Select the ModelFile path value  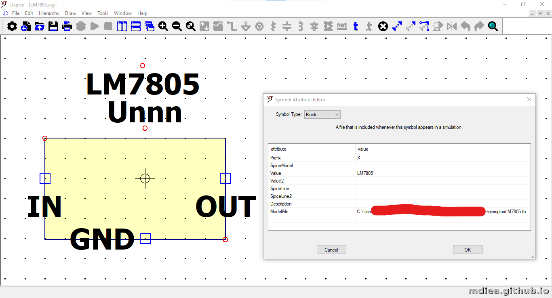[x=443, y=212]
